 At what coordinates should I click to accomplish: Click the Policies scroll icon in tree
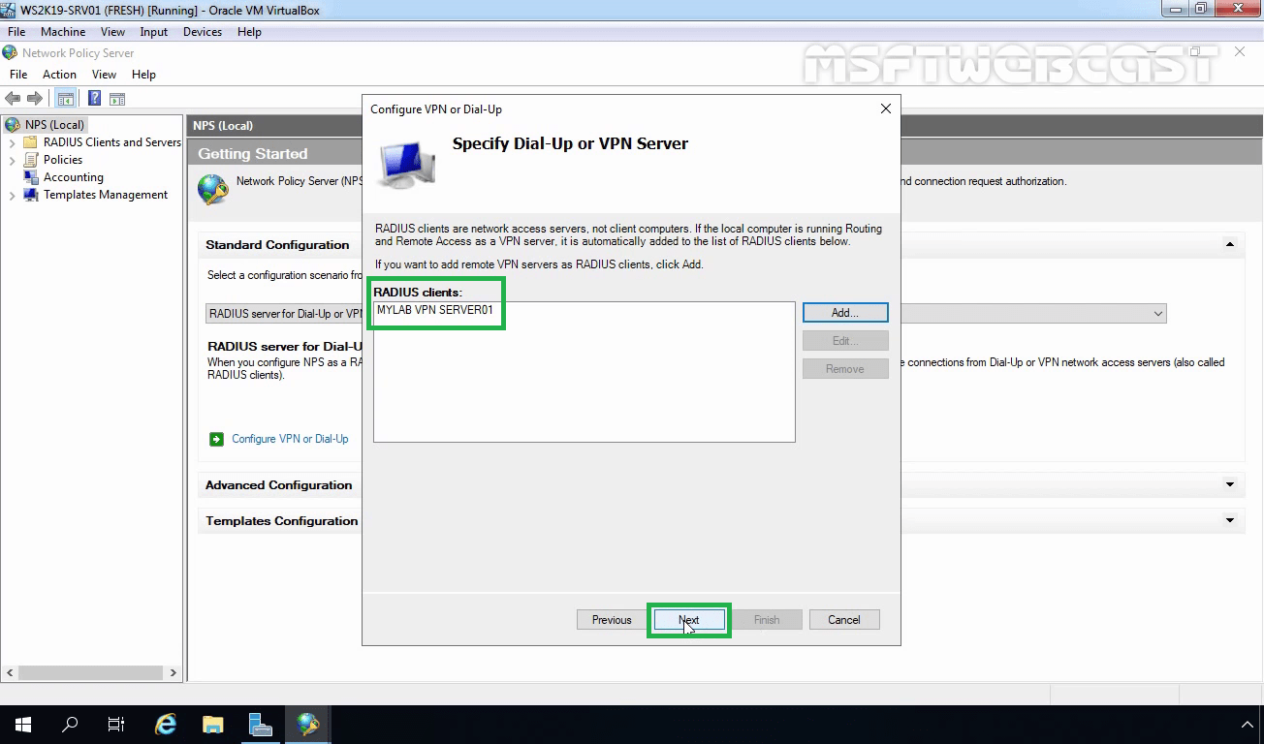point(29,160)
